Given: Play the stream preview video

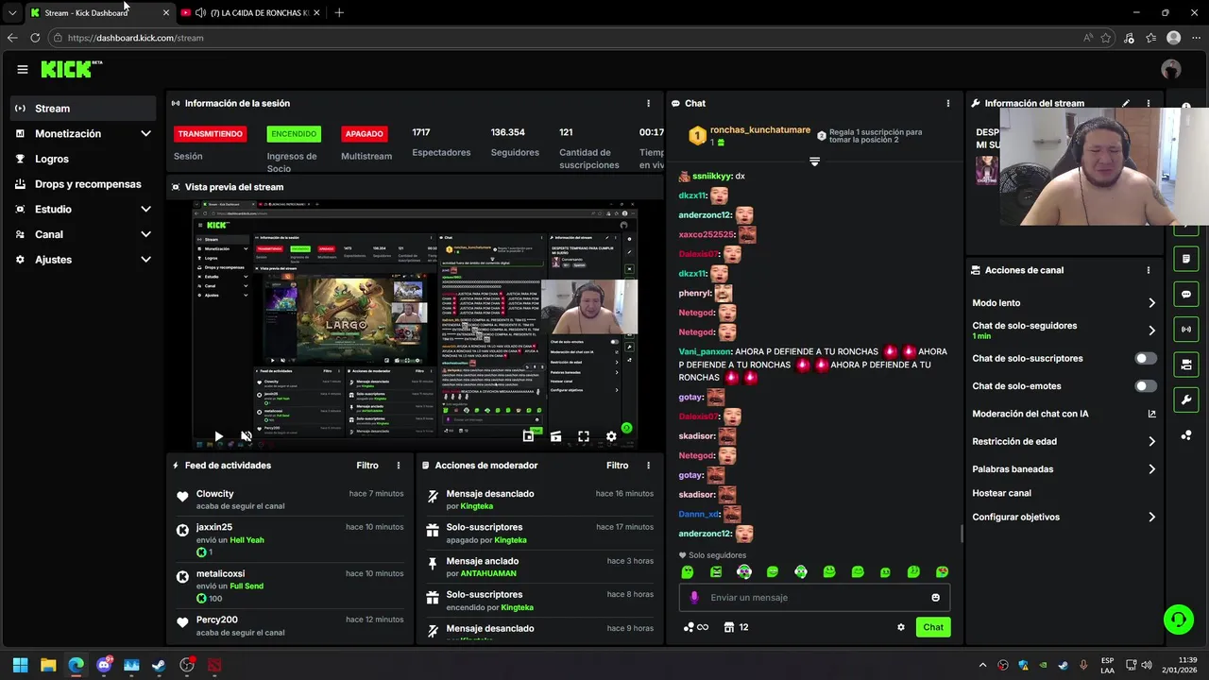Looking at the screenshot, I should tap(218, 436).
